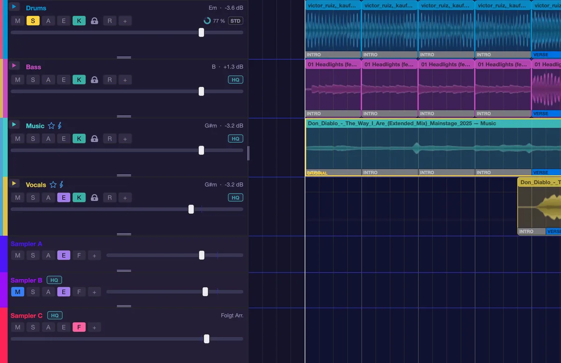The image size is (561, 363).
Task: Unmute Sampler B with its M button
Action: pyautogui.click(x=17, y=292)
